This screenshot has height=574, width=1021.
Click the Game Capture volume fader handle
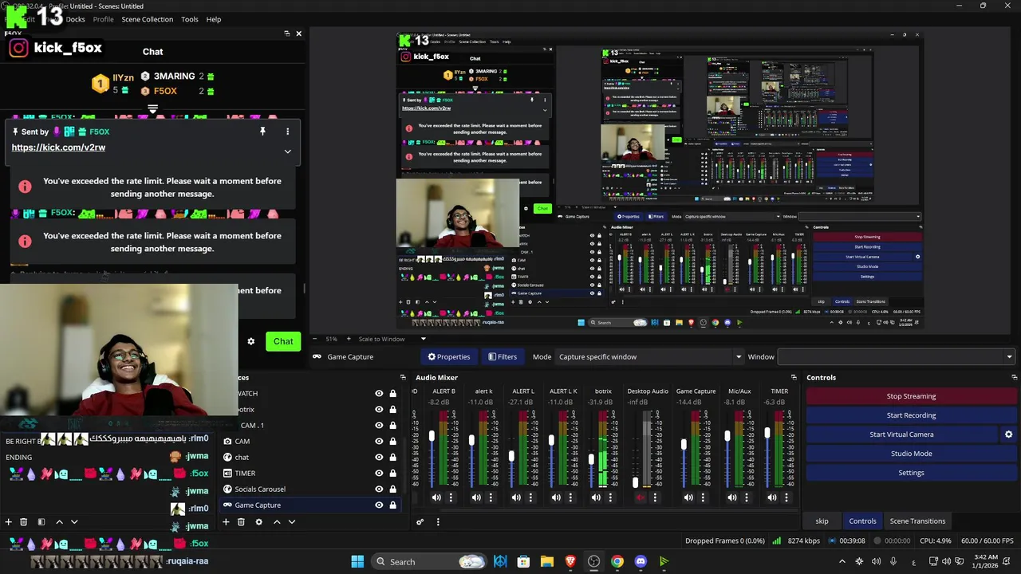[684, 444]
